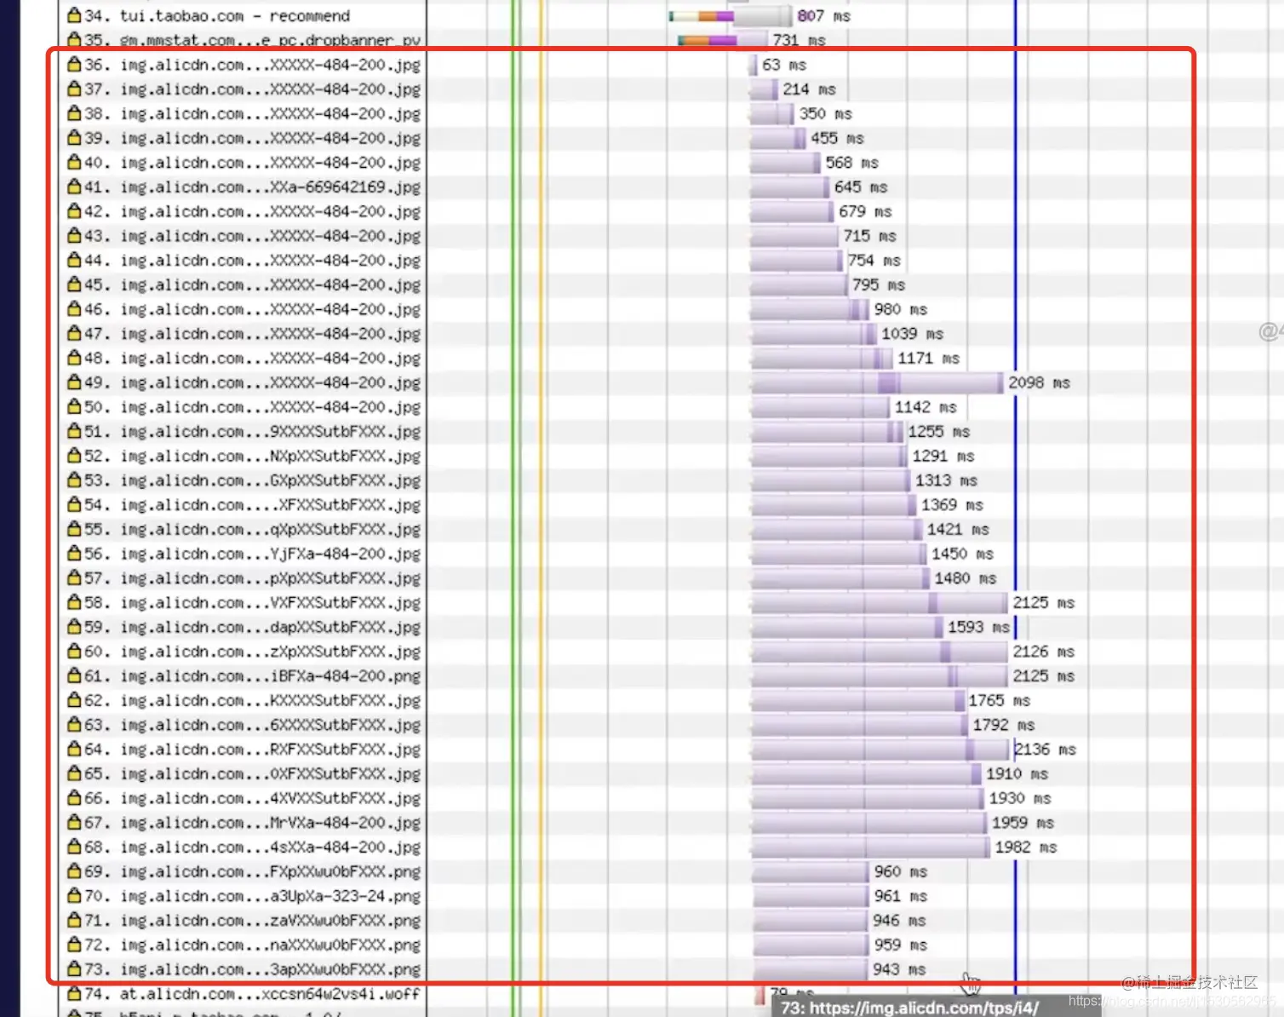Select row '52. img.alicdn.com...NXpXXSutbFXXX.jpg'
Screen dimensions: 1284x1017
[252, 456]
